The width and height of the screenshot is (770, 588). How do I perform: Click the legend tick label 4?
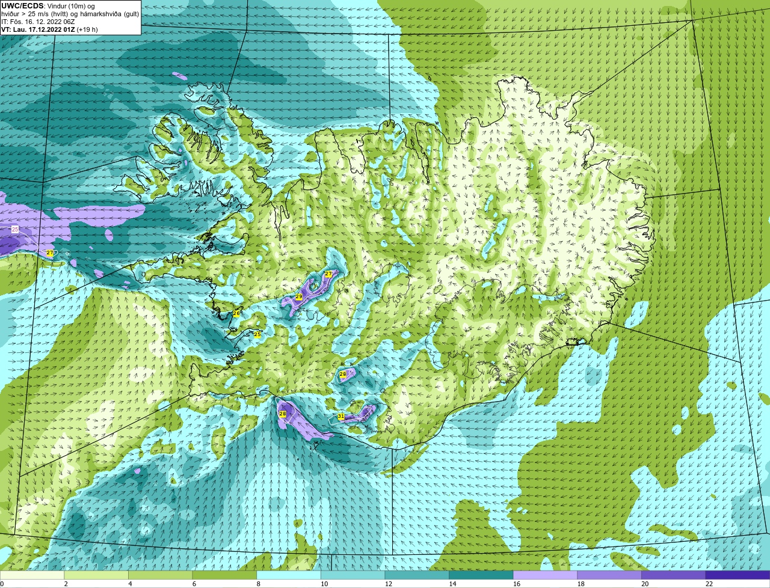click(x=130, y=584)
